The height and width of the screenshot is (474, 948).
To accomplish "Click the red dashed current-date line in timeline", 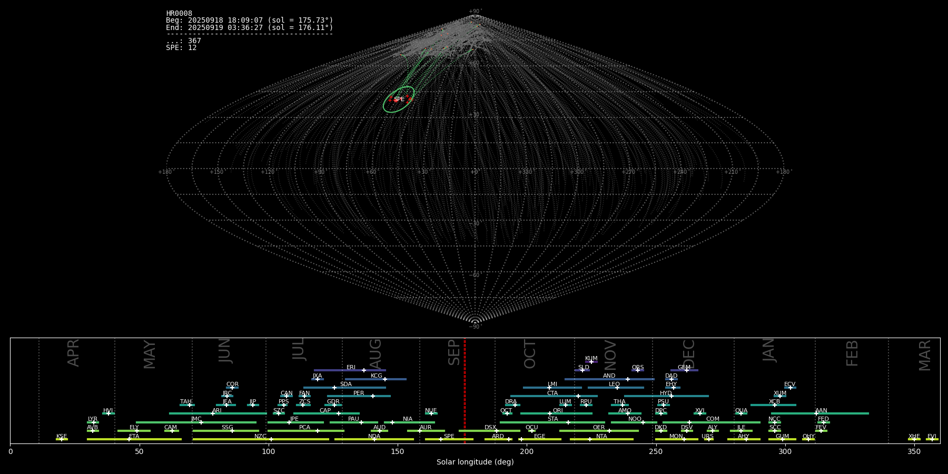I will [x=465, y=390].
